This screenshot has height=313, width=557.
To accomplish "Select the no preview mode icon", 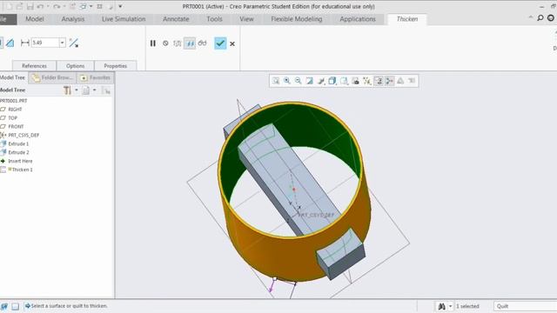I will pyautogui.click(x=165, y=43).
